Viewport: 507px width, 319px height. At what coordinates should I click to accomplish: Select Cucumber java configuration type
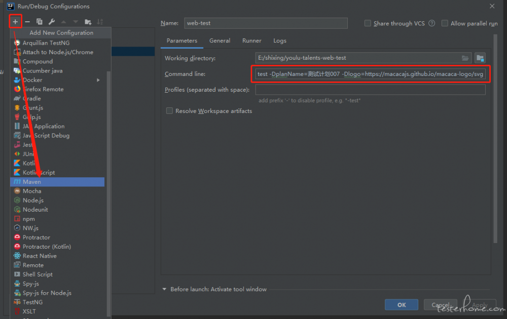57,71
